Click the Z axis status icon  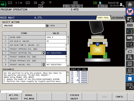pos(80,6)
